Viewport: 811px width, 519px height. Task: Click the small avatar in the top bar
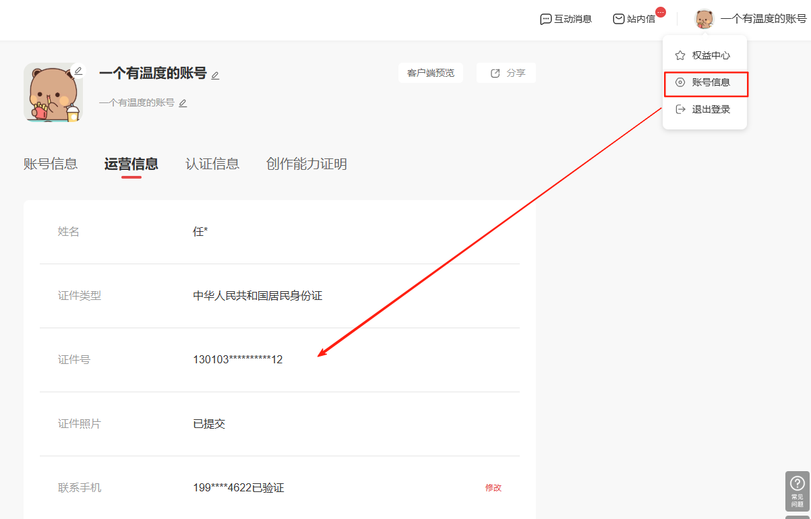tap(704, 19)
